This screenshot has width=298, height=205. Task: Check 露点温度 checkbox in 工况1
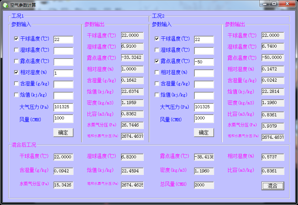pyautogui.click(x=17, y=61)
